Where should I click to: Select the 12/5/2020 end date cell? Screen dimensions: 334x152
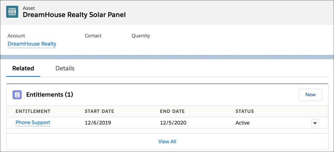(x=173, y=123)
